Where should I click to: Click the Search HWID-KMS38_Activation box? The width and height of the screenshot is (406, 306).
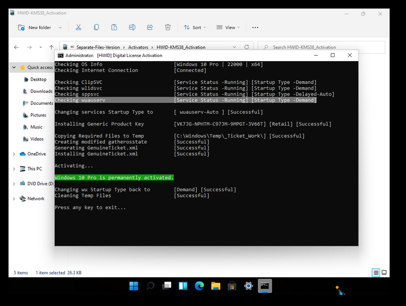[x=321, y=47]
